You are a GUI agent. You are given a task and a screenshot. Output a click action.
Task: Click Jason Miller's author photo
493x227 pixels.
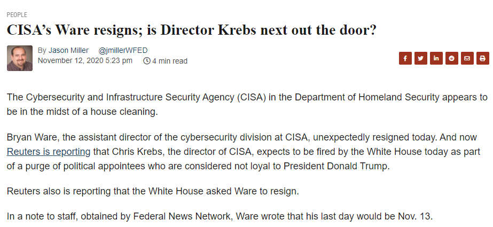[x=20, y=58]
